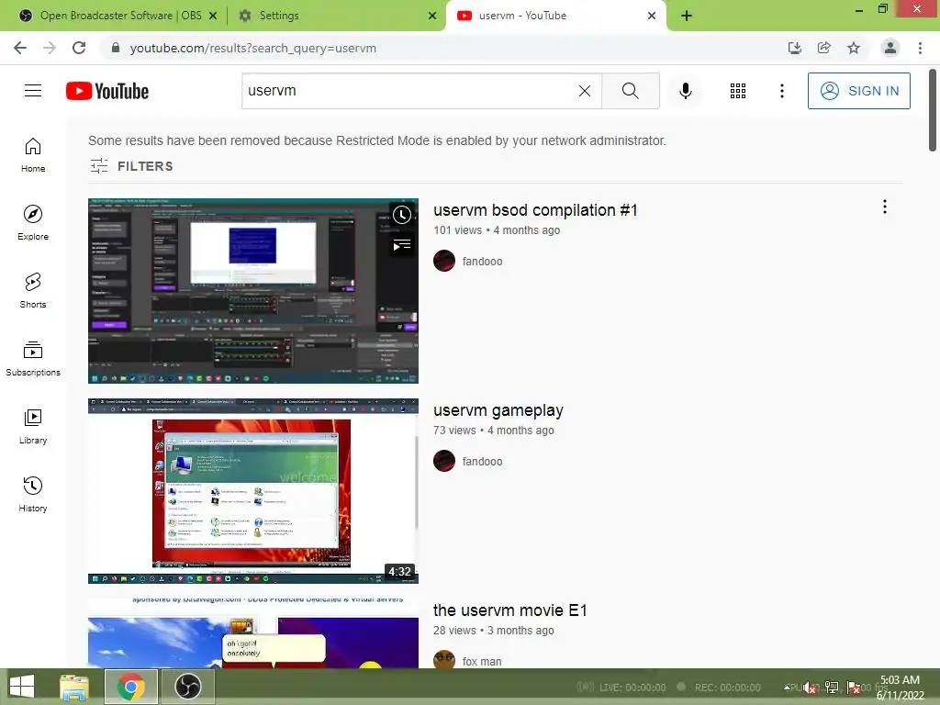Open YouTube settings three-dot menu beside Sign In

(782, 91)
